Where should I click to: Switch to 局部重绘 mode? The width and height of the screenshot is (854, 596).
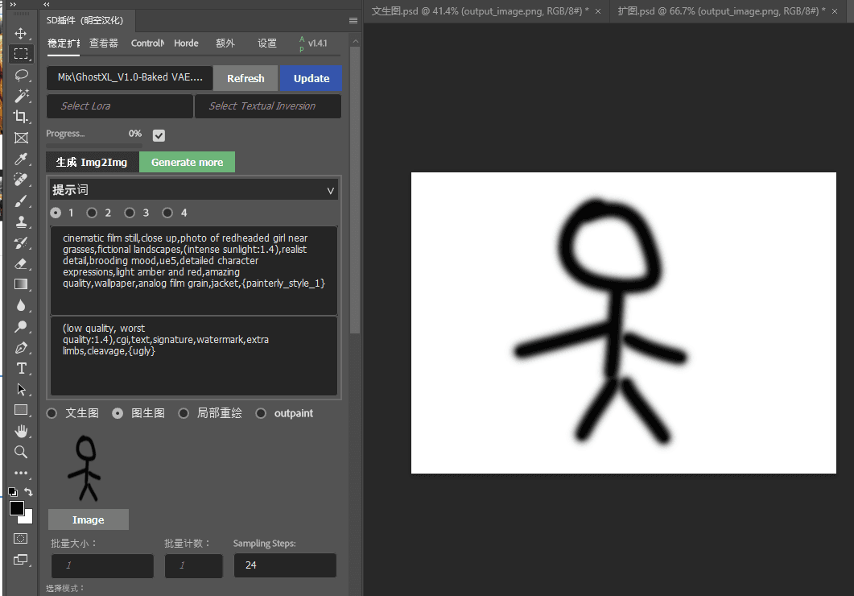point(184,413)
